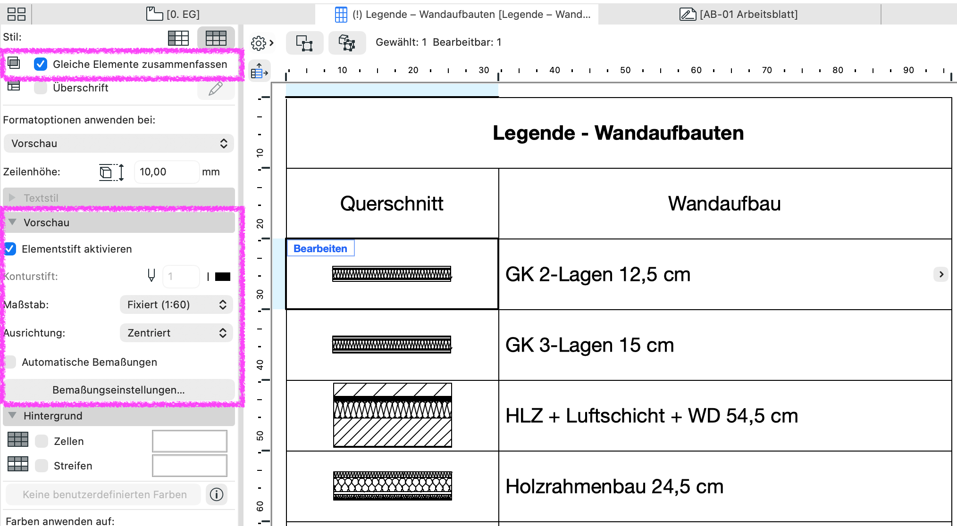Check the Zellen background checkbox
The height and width of the screenshot is (526, 957).
coord(42,441)
